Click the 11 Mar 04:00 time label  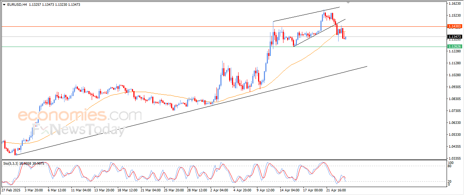pyautogui.click(x=81, y=190)
